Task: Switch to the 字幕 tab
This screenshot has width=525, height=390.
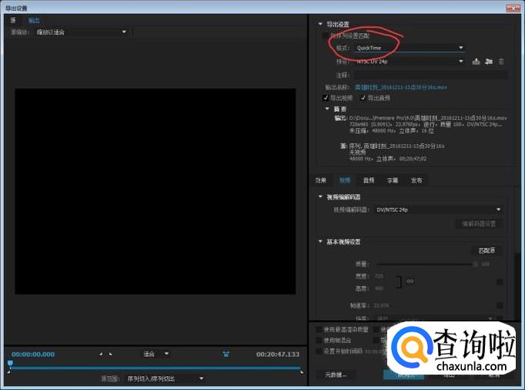Action: point(393,180)
